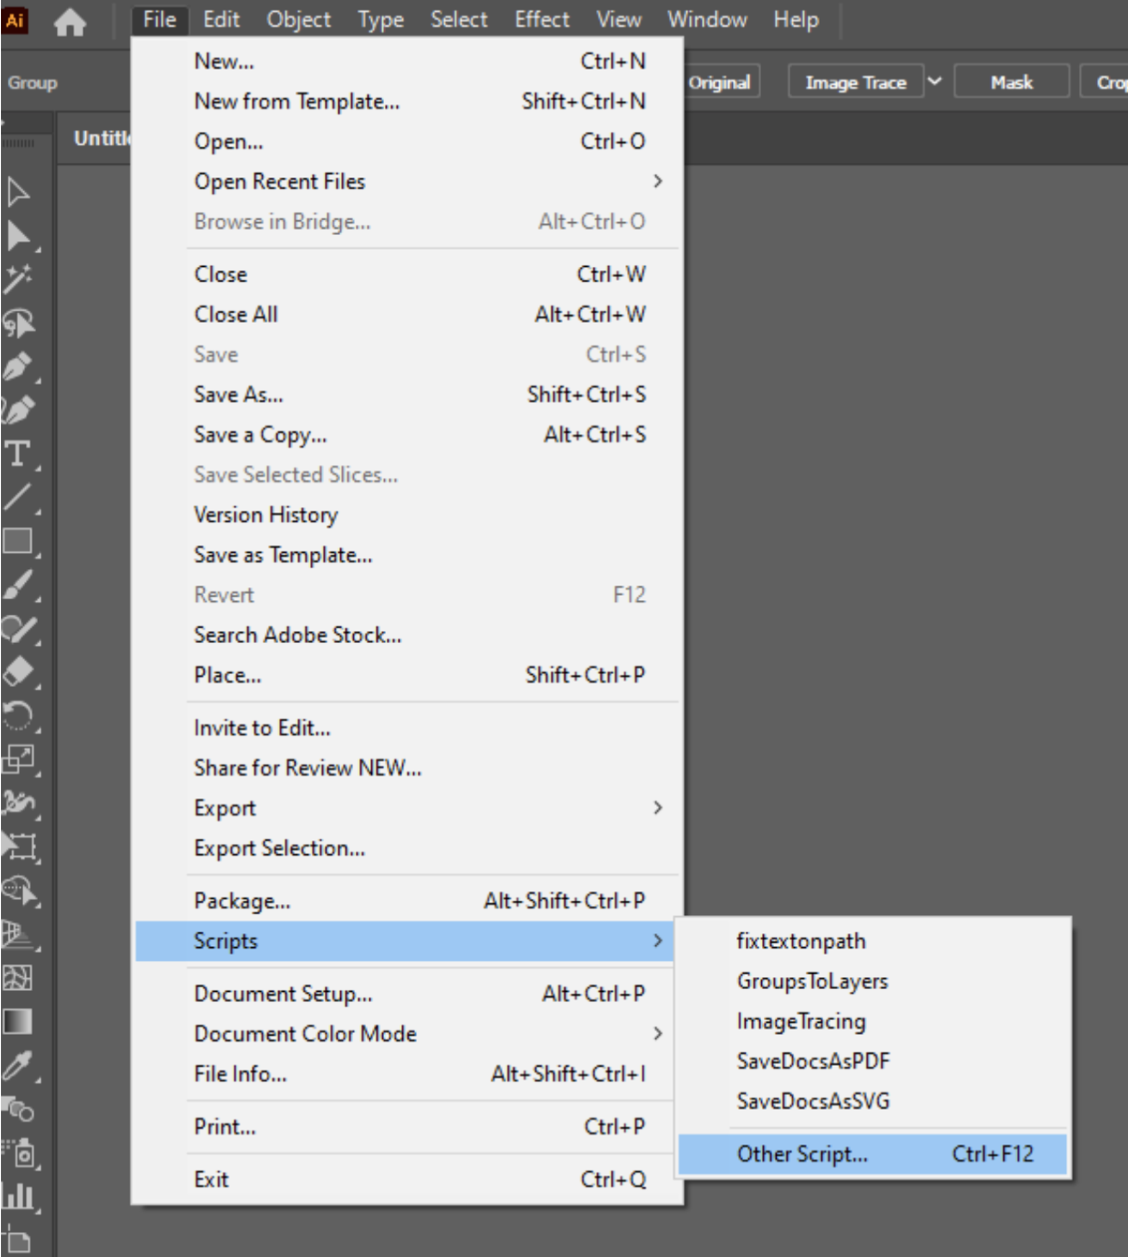This screenshot has width=1128, height=1257.
Task: Choose Version History menu item
Action: 405,515
